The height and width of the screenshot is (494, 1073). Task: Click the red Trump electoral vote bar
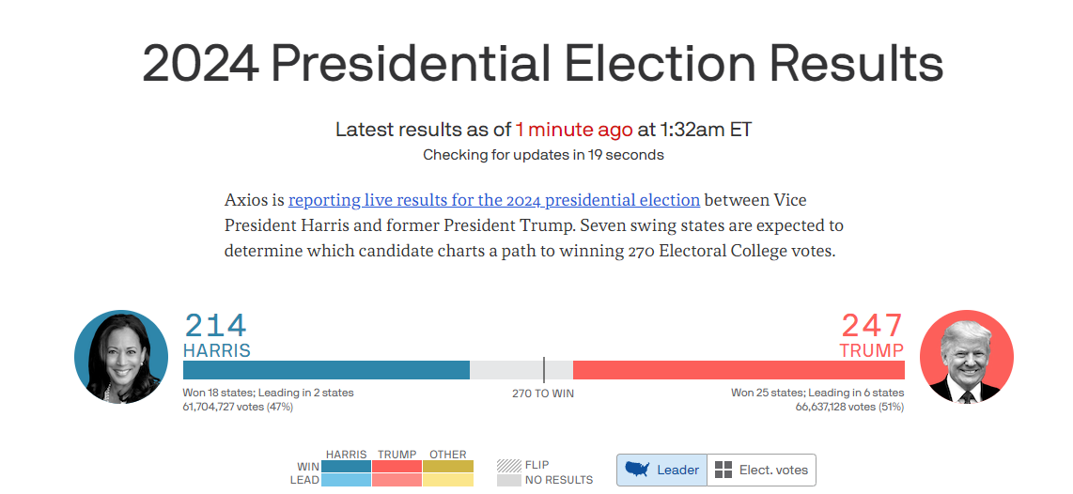(x=739, y=370)
